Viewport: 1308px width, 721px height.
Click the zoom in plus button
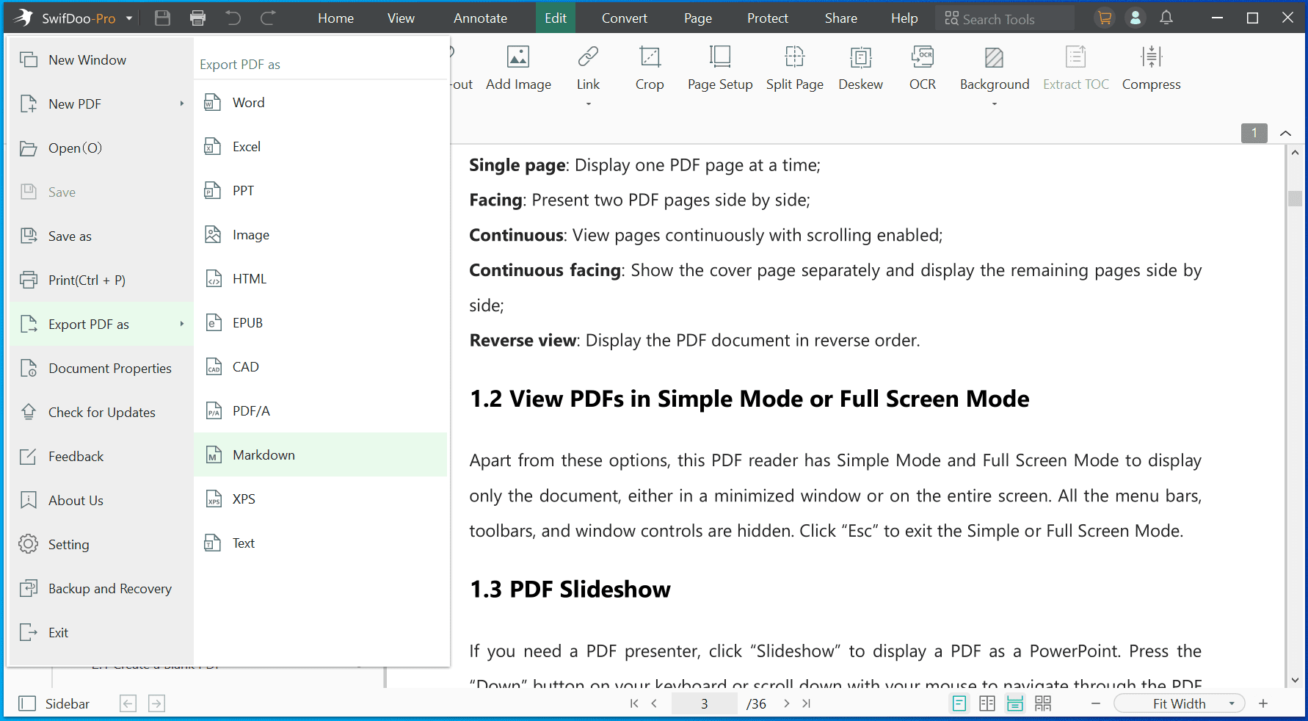tap(1263, 703)
